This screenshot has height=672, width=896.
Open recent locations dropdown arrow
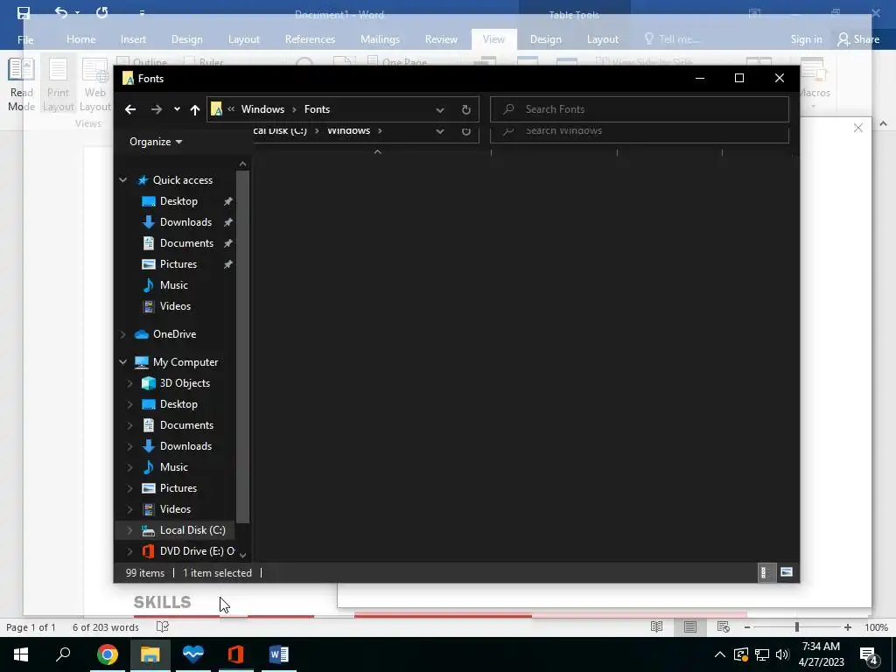click(x=177, y=109)
